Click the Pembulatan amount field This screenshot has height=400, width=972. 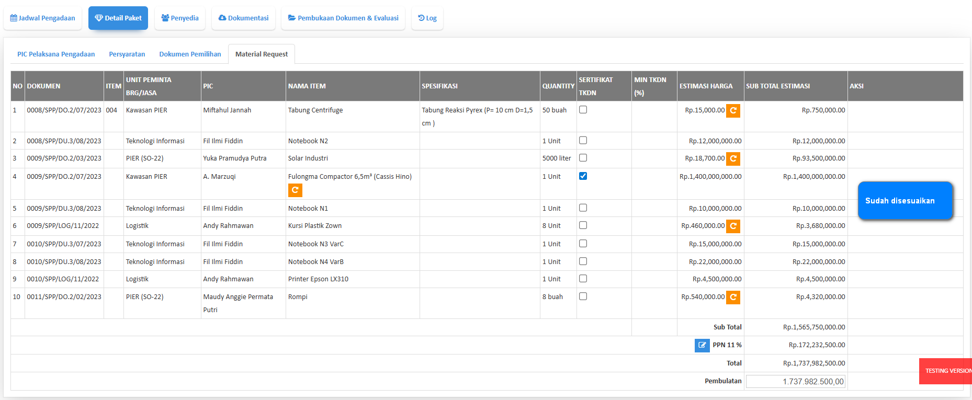tap(795, 382)
